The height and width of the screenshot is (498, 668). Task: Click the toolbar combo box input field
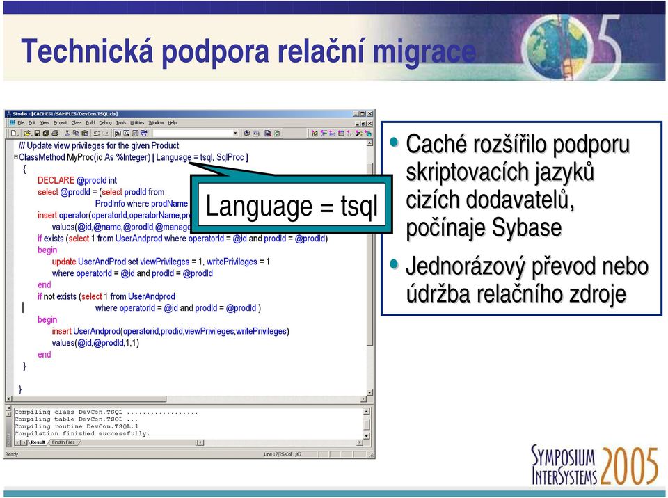[x=193, y=134]
